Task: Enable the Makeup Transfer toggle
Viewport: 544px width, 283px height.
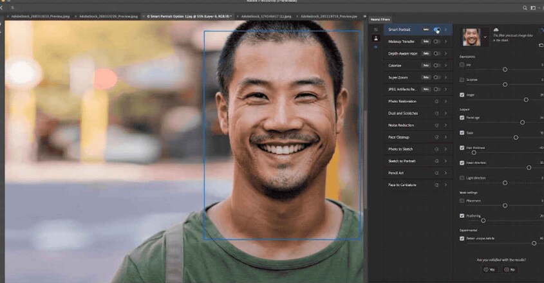Action: (436, 42)
